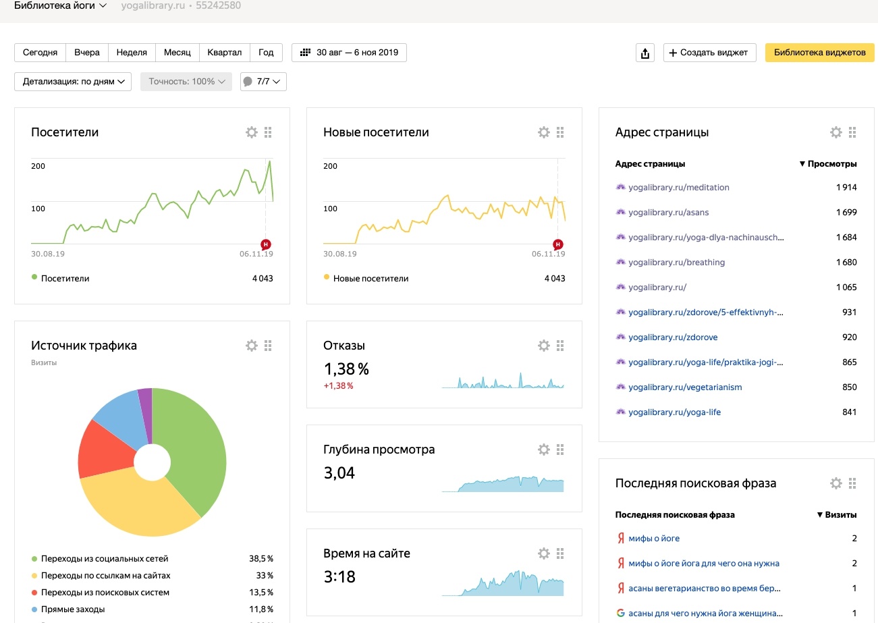Image resolution: width=878 pixels, height=623 pixels.
Task: Click gear icon on Адрес страницы widget
Action: (836, 132)
